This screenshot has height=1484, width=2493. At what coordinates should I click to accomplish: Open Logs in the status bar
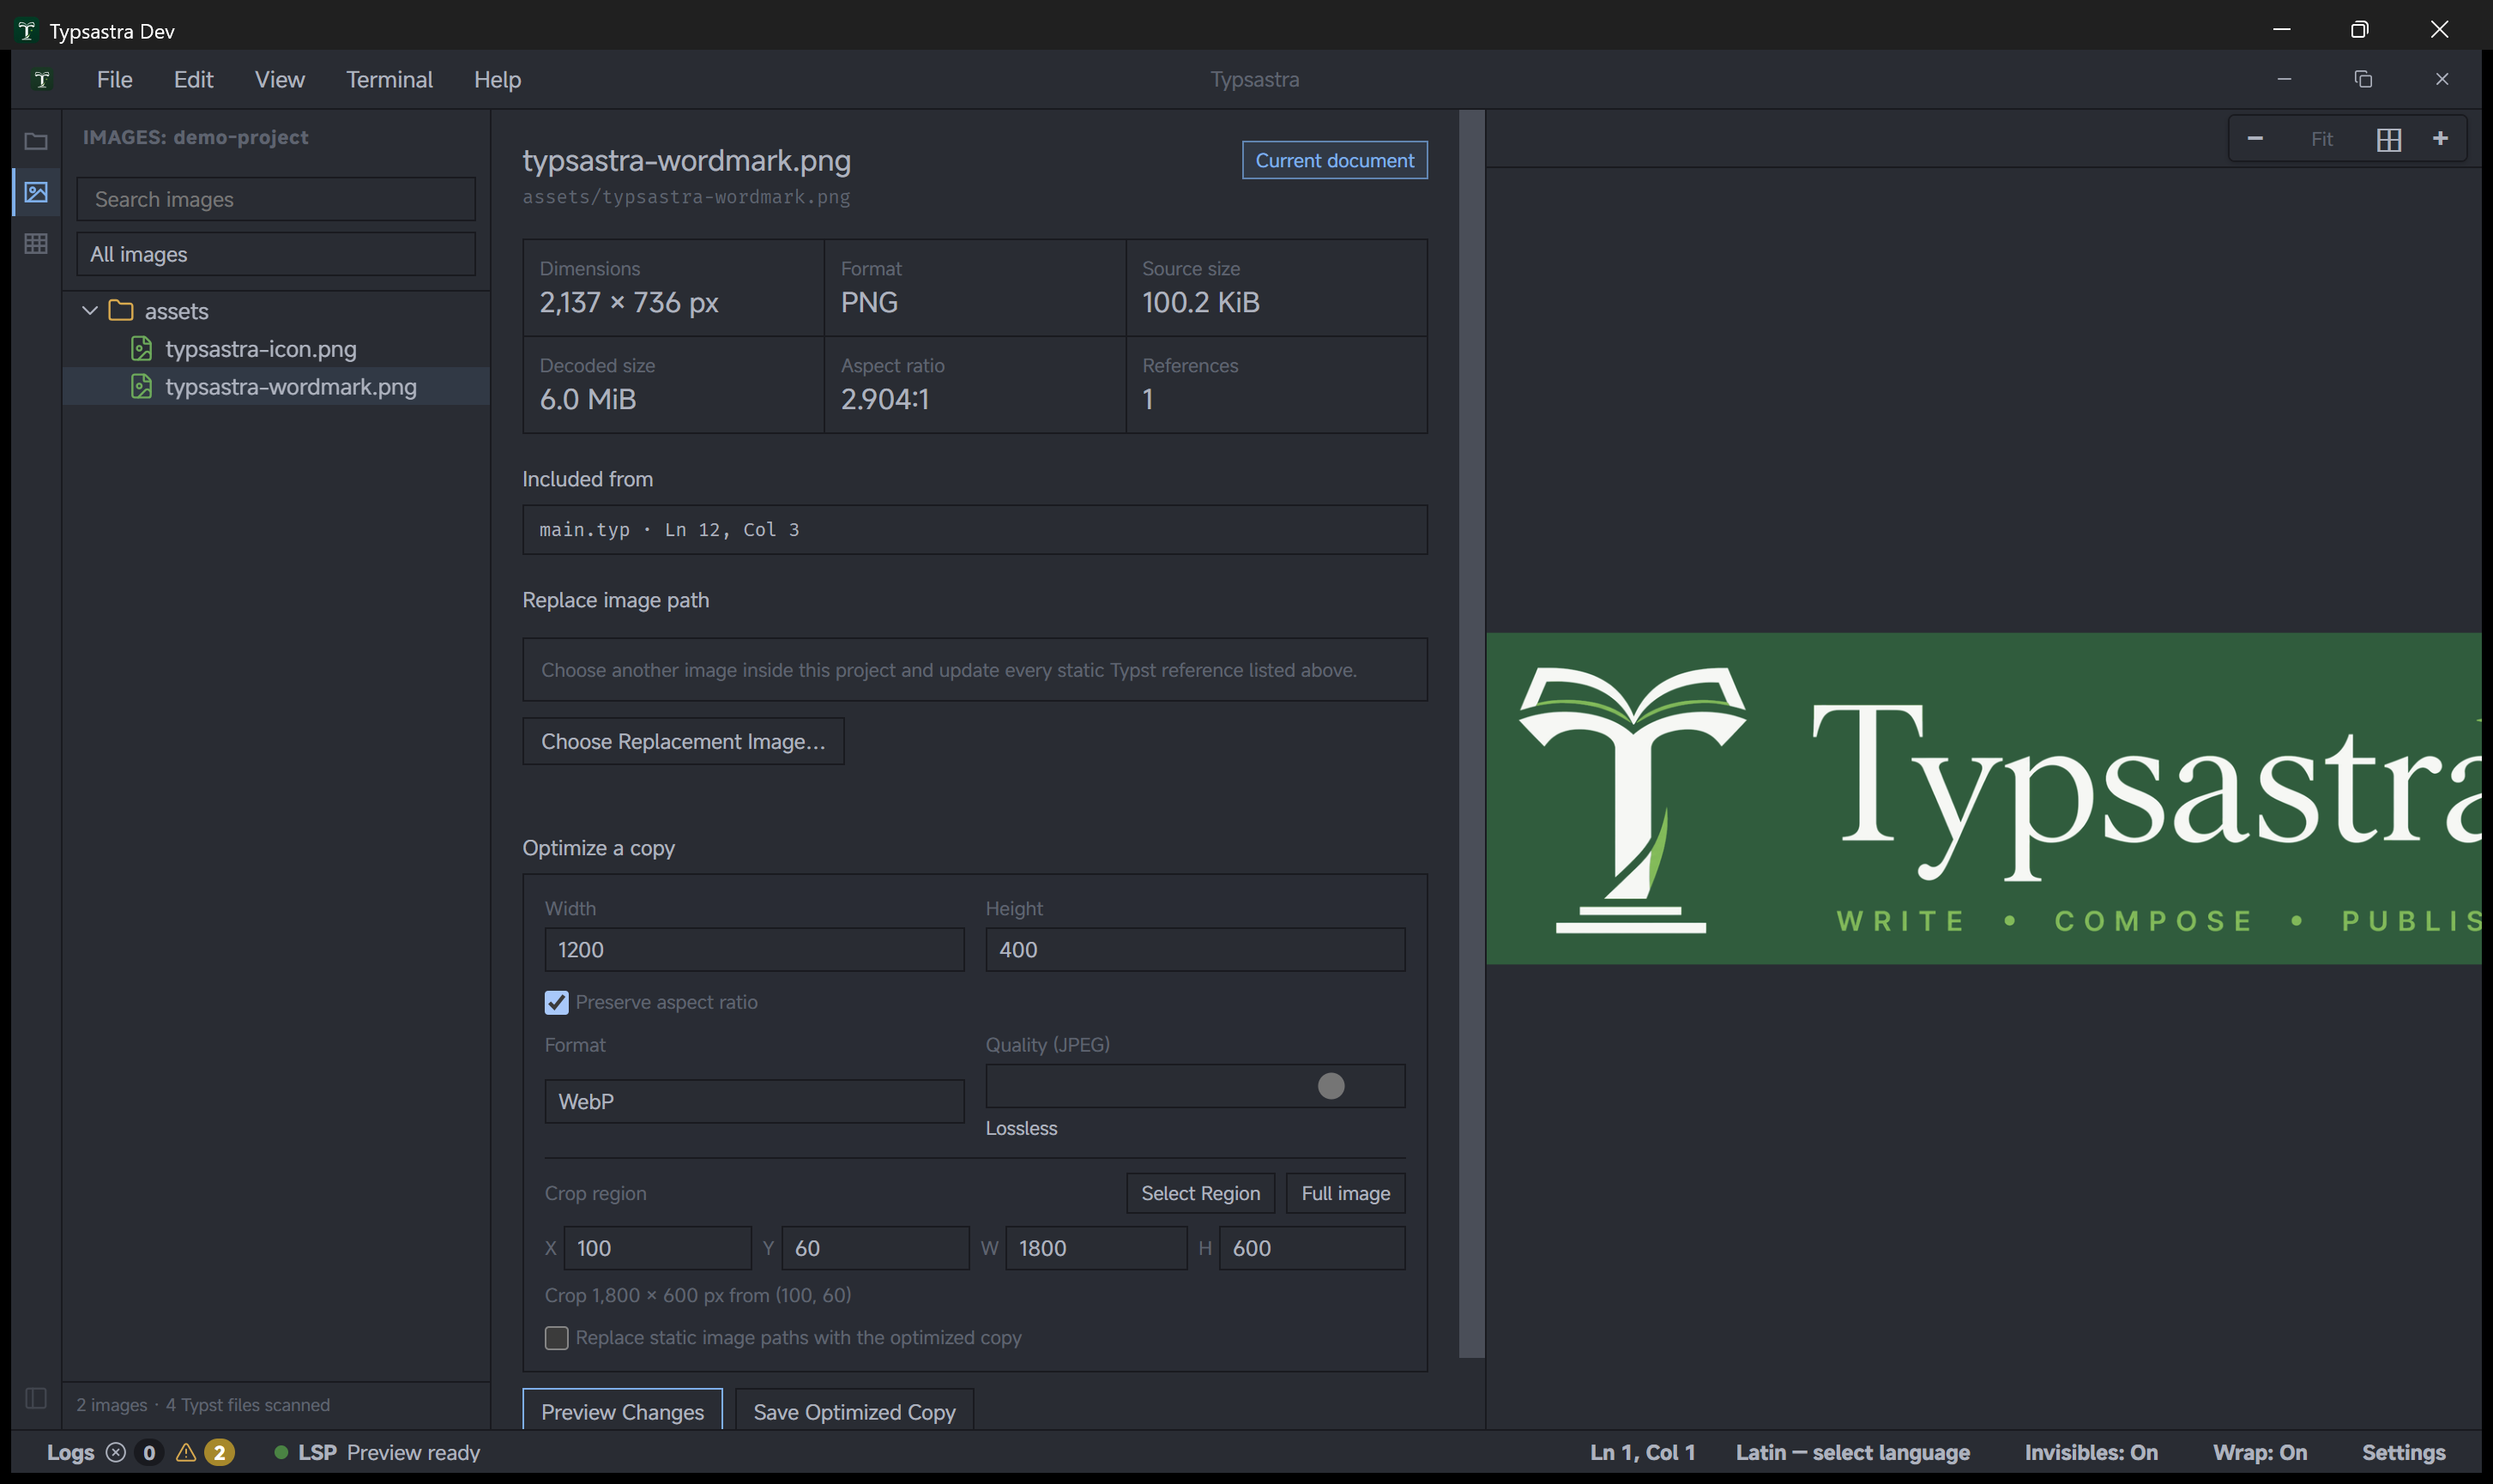click(70, 1452)
